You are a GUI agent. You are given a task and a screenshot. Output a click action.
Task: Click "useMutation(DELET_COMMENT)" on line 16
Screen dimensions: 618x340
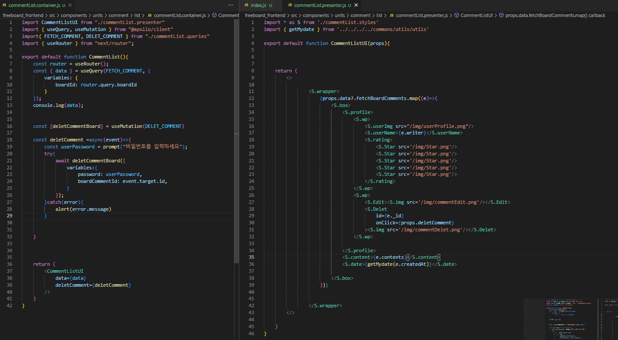click(x=148, y=126)
